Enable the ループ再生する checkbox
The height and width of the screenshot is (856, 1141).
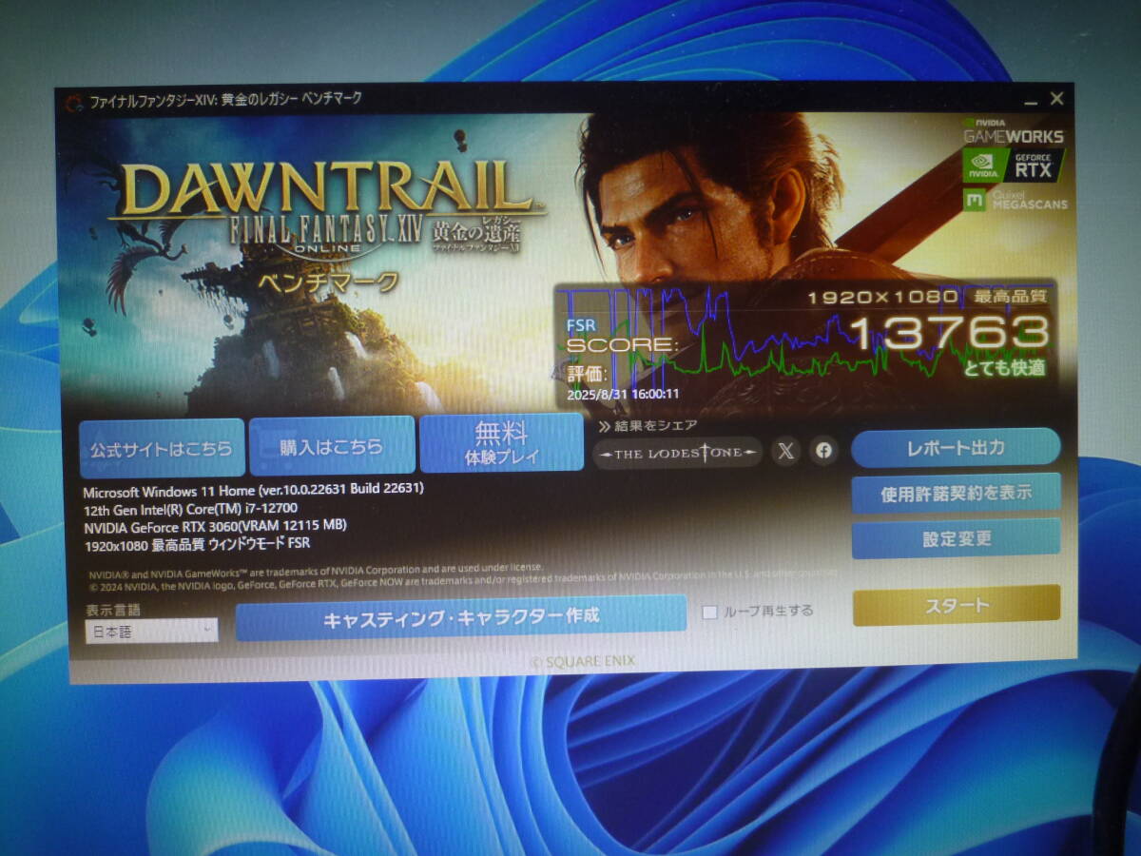709,612
